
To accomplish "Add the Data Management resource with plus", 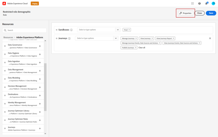I will tap(40, 71).
